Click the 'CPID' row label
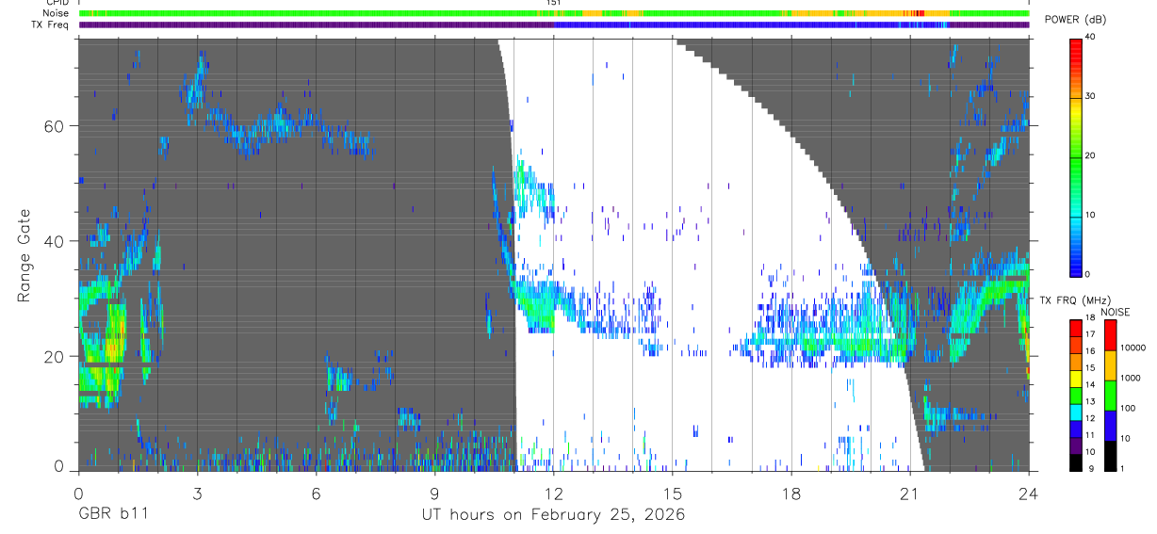The image size is (1157, 534). point(58,3)
